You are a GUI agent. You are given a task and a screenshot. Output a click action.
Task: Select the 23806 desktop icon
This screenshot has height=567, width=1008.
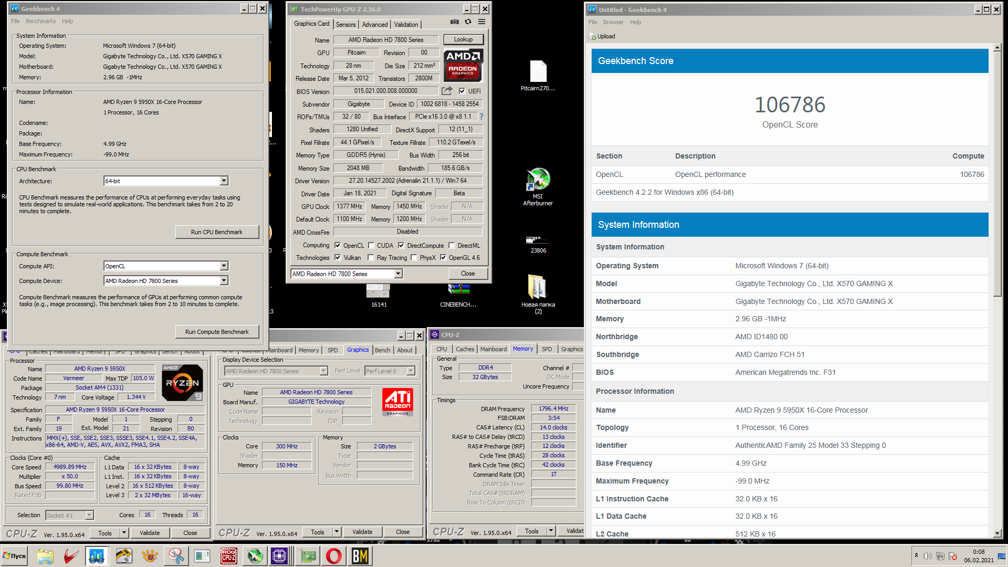pyautogui.click(x=538, y=244)
